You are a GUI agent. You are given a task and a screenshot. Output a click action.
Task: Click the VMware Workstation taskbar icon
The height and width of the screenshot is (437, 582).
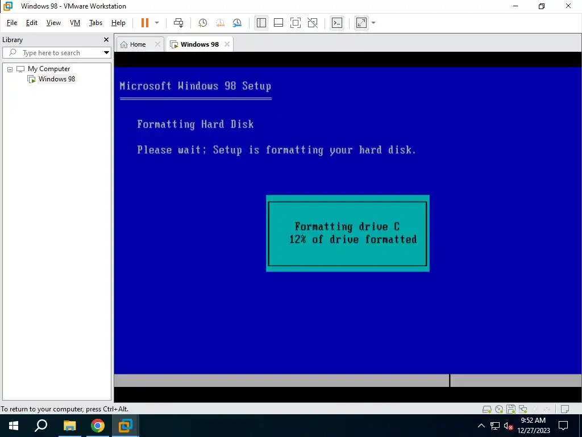coord(126,426)
